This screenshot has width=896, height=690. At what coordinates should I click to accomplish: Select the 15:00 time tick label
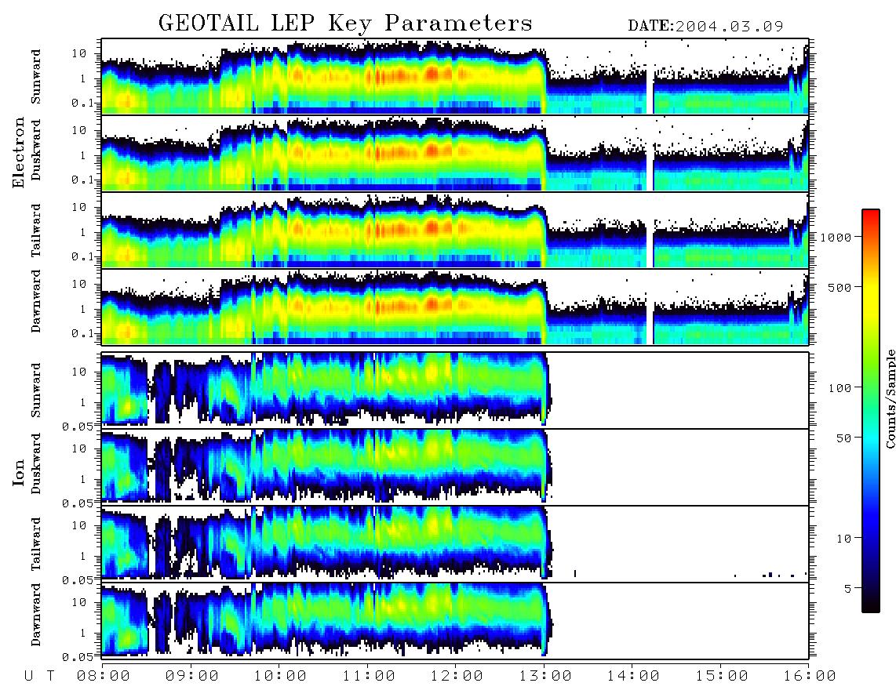coord(722,676)
